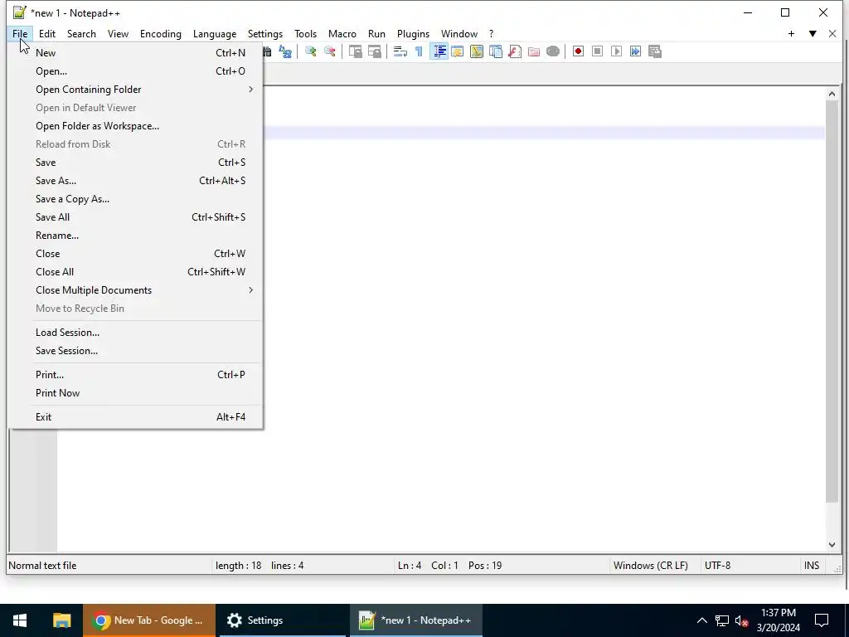Open the Edit menu

click(47, 33)
